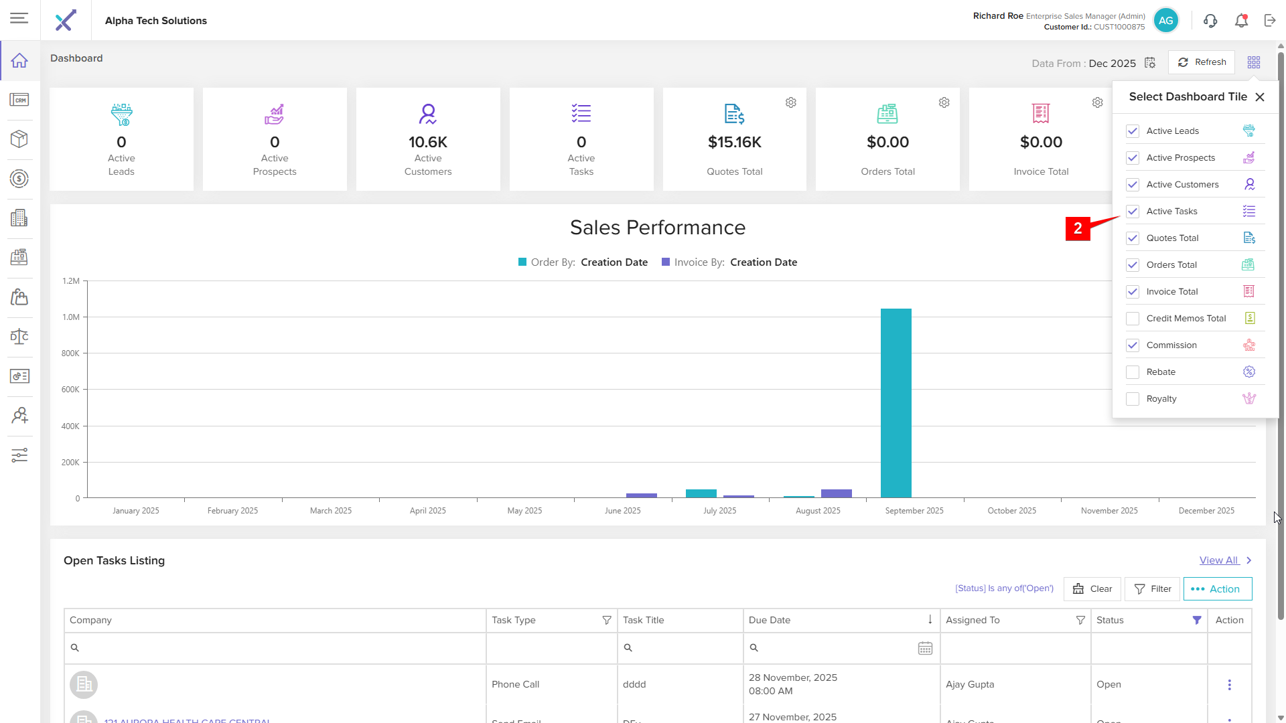
Task: Open the Task Type column filter
Action: pyautogui.click(x=607, y=621)
